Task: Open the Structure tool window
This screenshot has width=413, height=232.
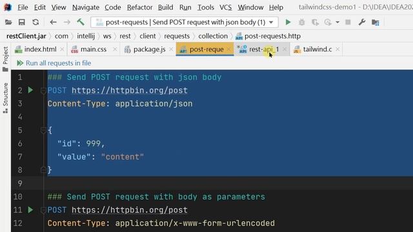Action: pos(5,98)
